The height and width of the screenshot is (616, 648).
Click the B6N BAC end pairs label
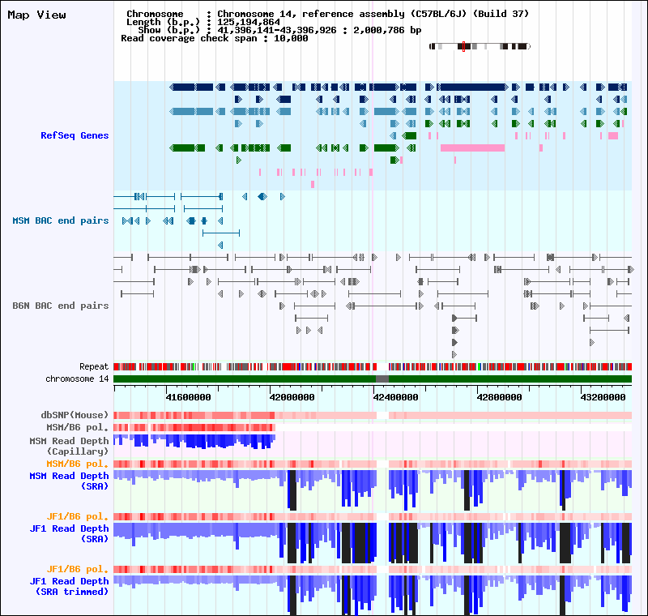click(x=60, y=306)
